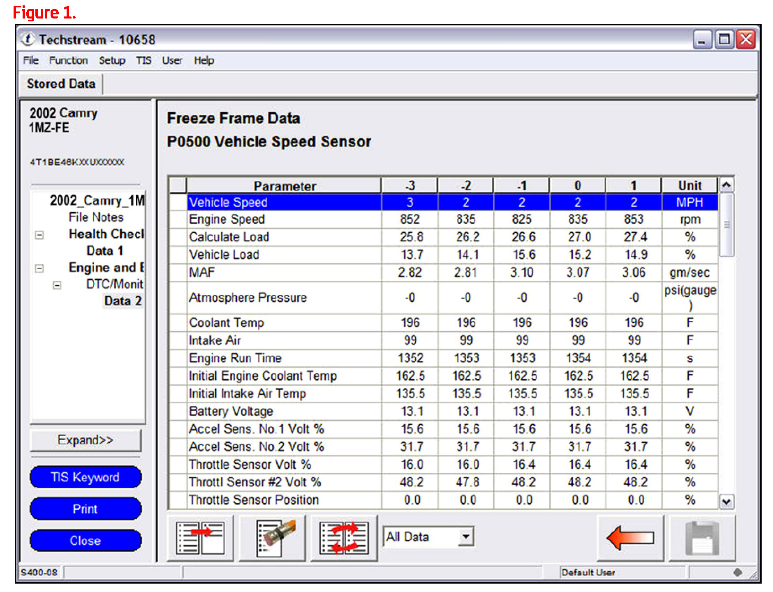Click the swap-lists icon with red arrows
This screenshot has width=773, height=592.
click(x=344, y=538)
